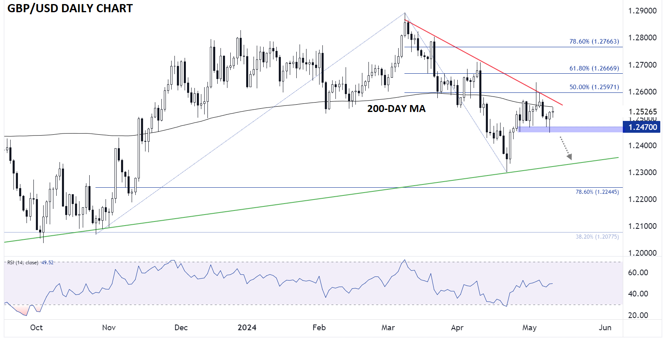
Task: Click the Dec label on time axis
Action: point(181,327)
